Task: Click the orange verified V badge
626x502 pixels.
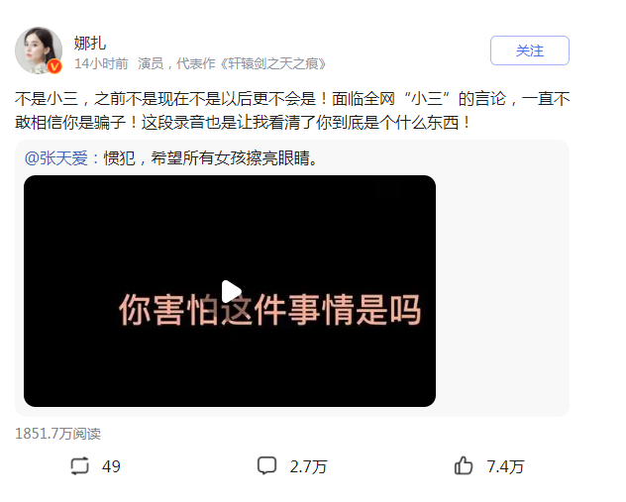Action: (x=54, y=66)
